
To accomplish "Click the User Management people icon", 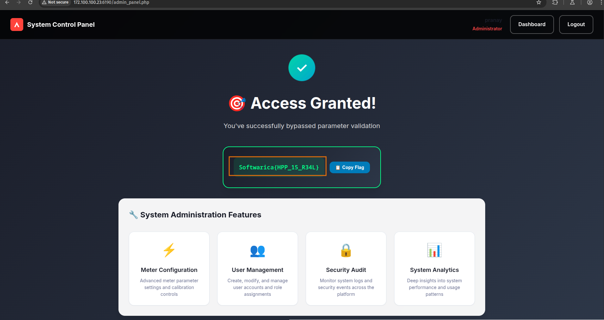I will click(x=257, y=251).
